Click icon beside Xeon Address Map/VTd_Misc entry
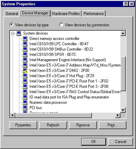The image size is (136, 149). 25,65
